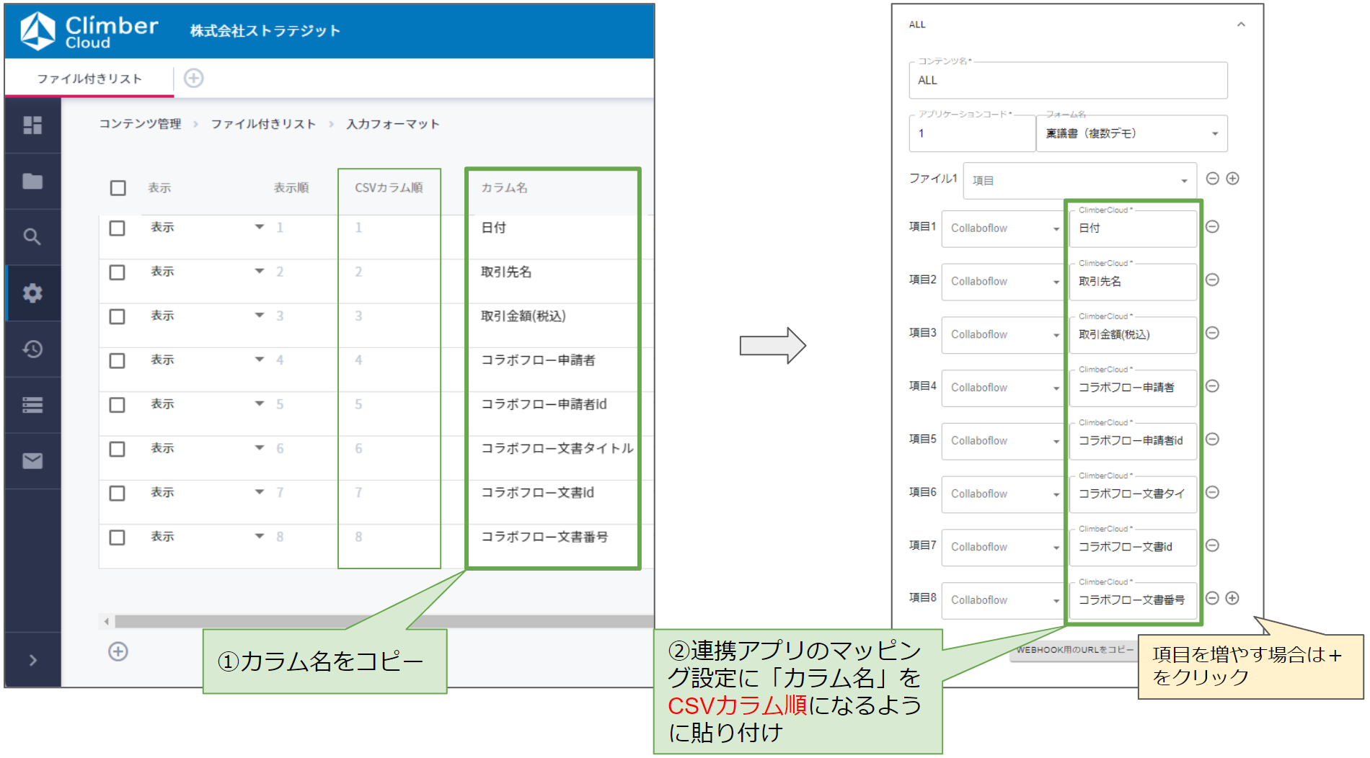
Task: Click 株式会社ストラテジット company name
Action: coord(265,31)
